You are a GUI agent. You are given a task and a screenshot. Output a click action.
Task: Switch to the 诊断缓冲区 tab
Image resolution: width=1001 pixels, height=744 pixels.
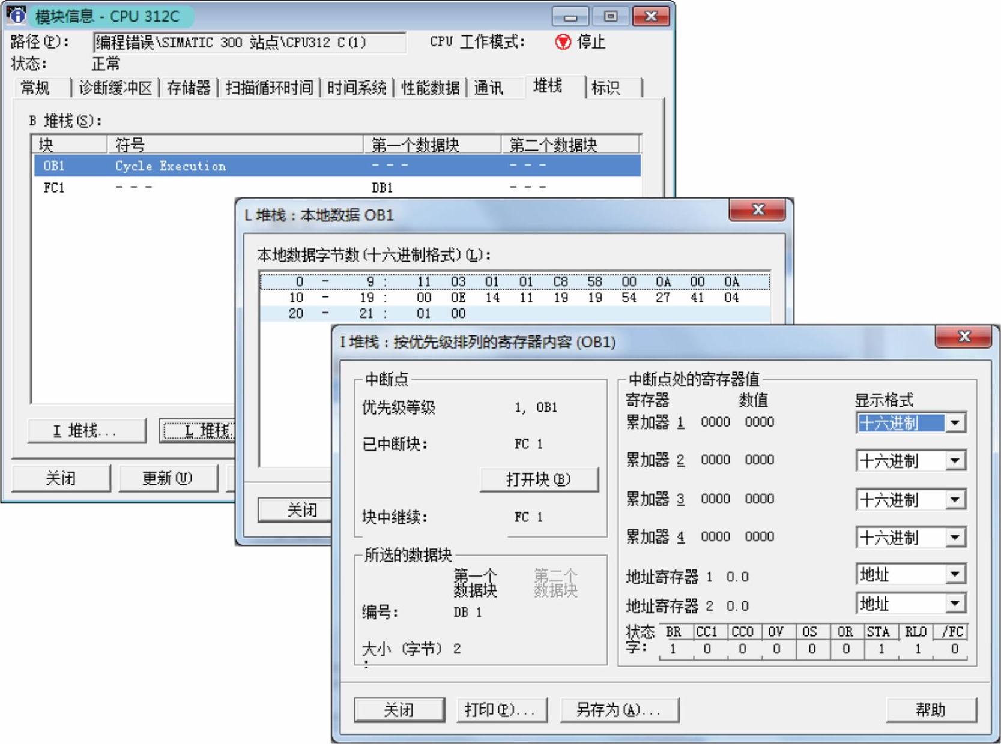(x=115, y=88)
